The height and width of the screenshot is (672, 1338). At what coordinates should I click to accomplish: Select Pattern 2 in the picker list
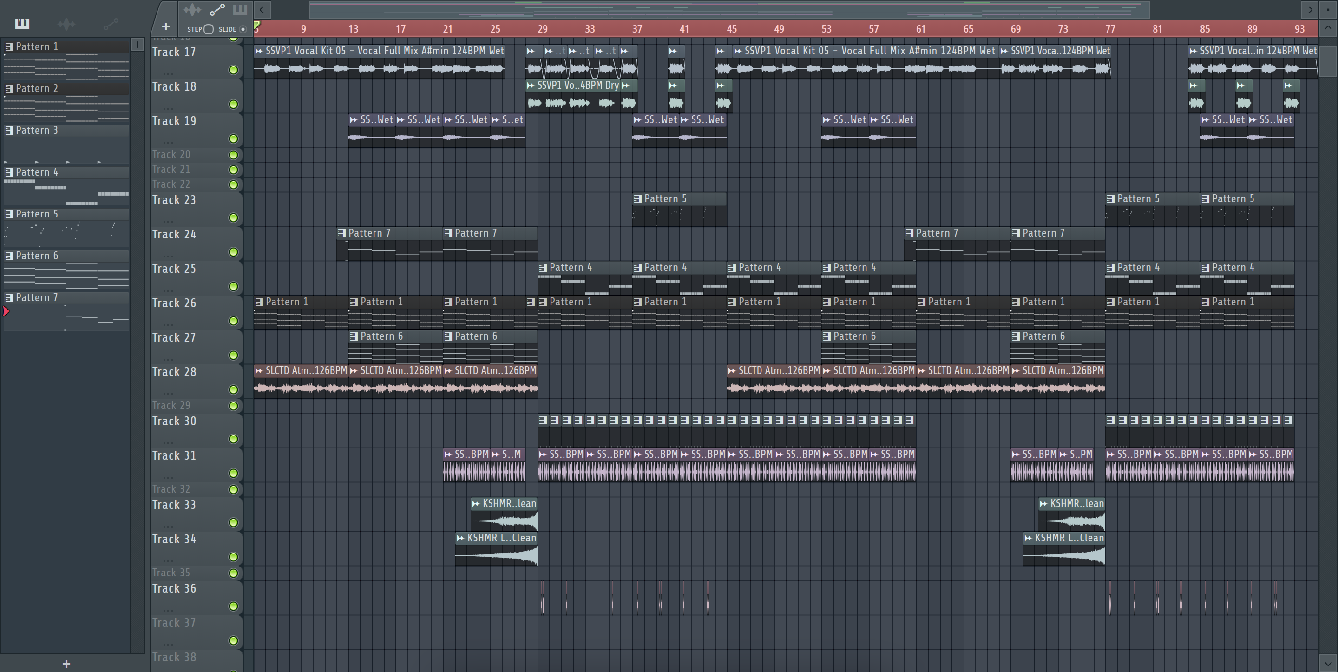click(66, 89)
